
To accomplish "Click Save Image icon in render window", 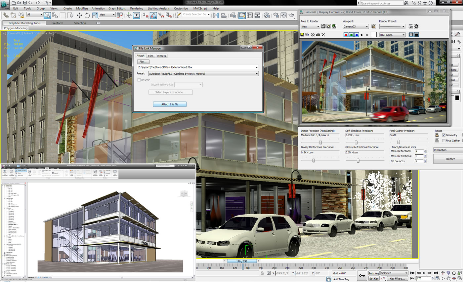I will coord(302,35).
